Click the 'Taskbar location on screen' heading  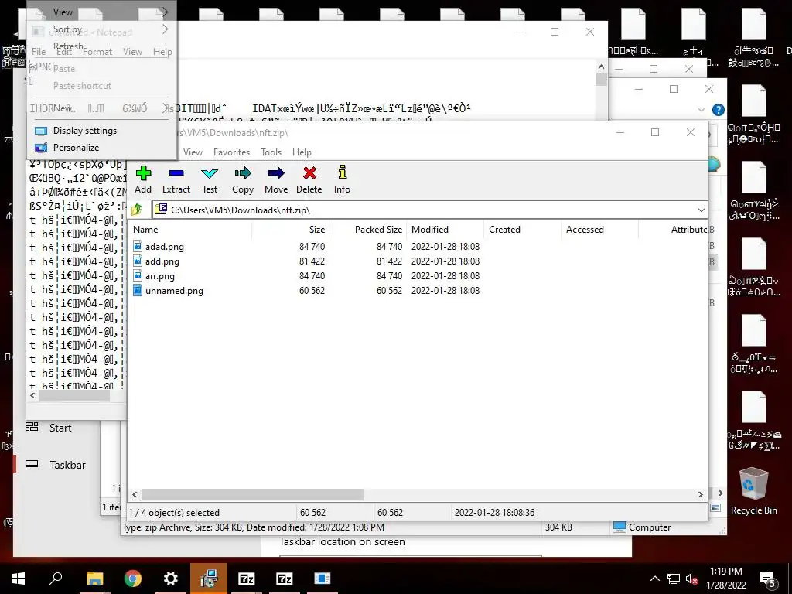342,541
